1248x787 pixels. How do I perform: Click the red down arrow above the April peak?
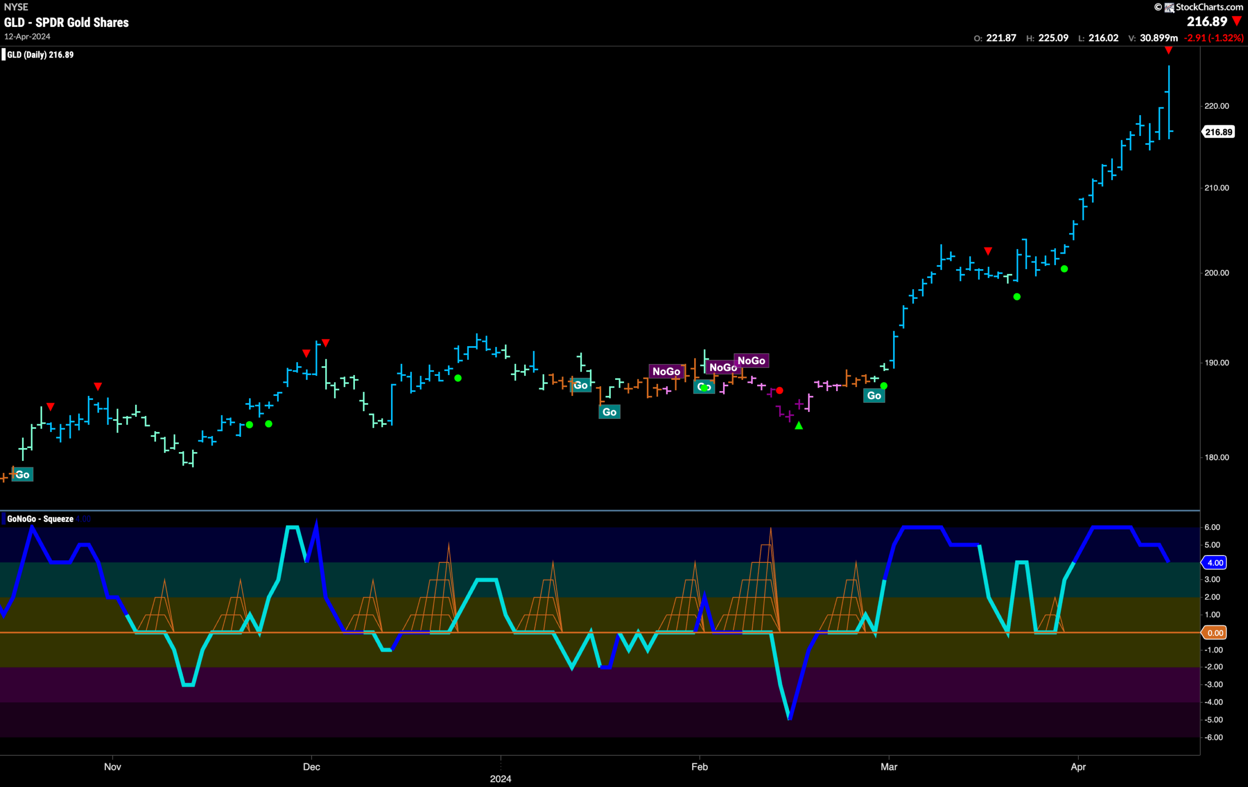1168,50
